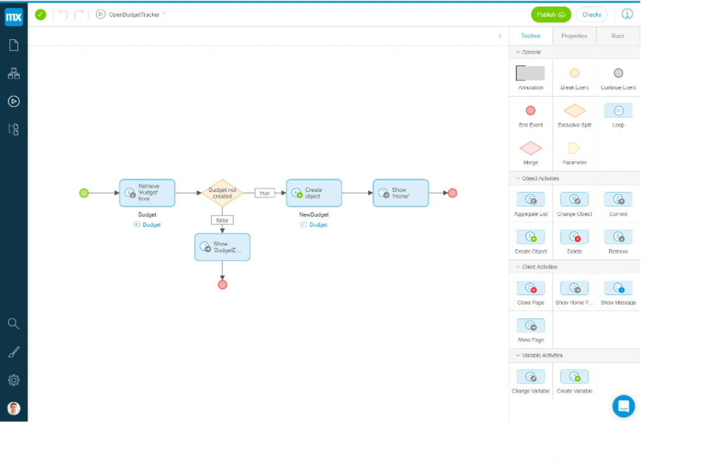Pick the End Event toolbox icon
This screenshot has height=466, width=727.
point(530,111)
